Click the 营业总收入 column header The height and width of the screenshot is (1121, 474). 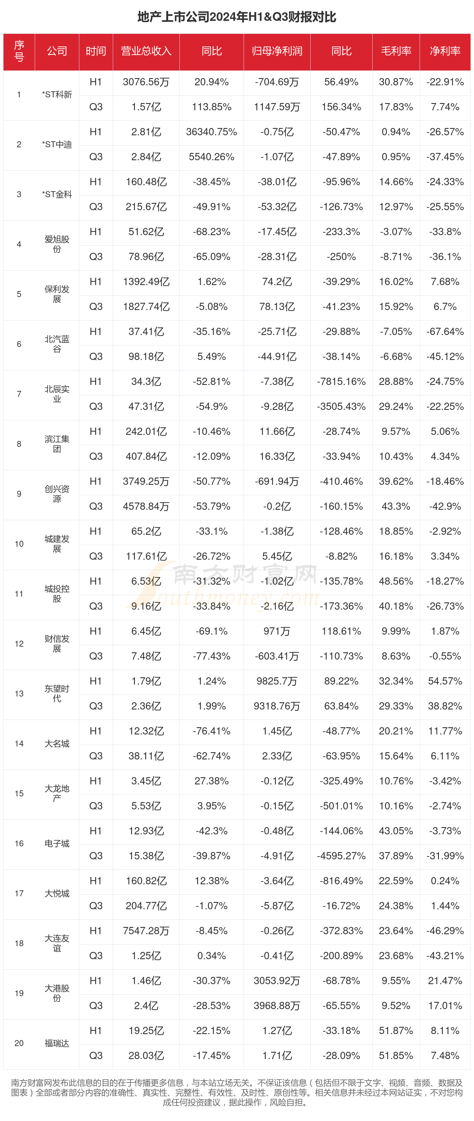146,51
